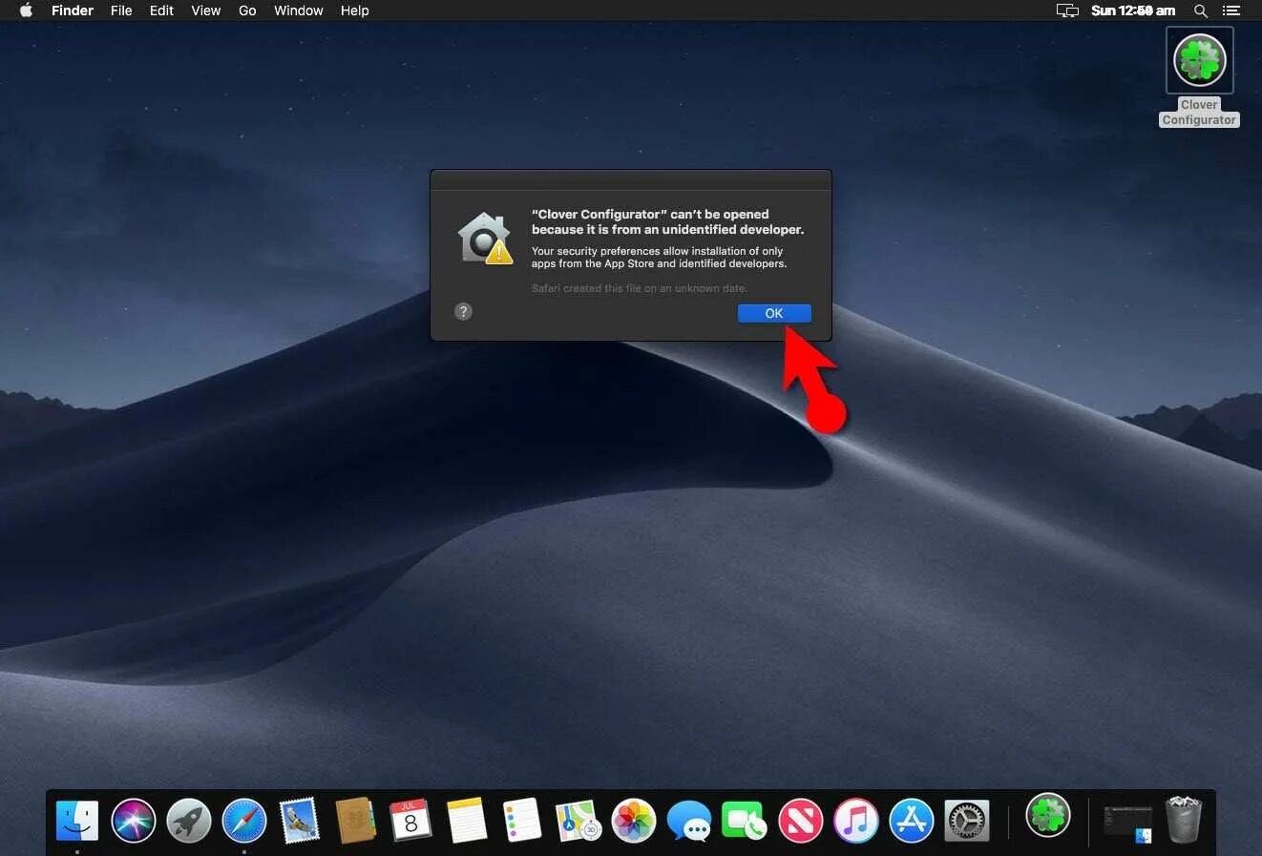Click the screen mirroring display icon
Image resolution: width=1262 pixels, height=856 pixels.
point(1067,10)
